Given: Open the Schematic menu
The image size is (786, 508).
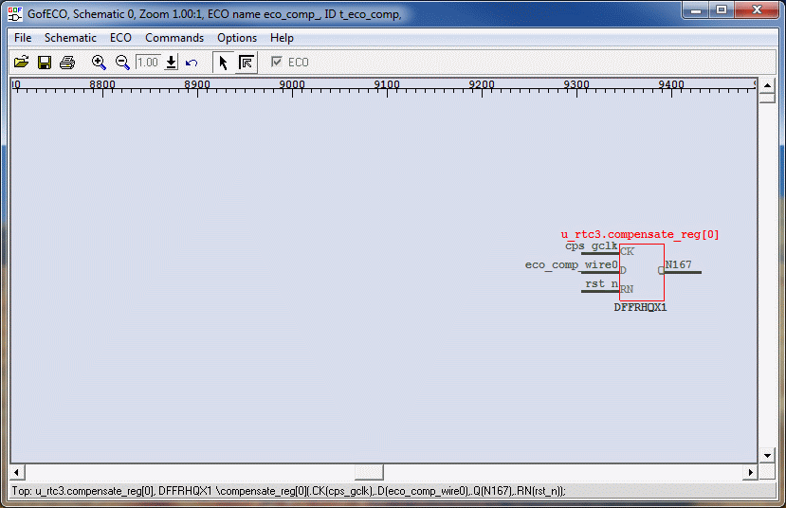Looking at the screenshot, I should click(x=70, y=38).
